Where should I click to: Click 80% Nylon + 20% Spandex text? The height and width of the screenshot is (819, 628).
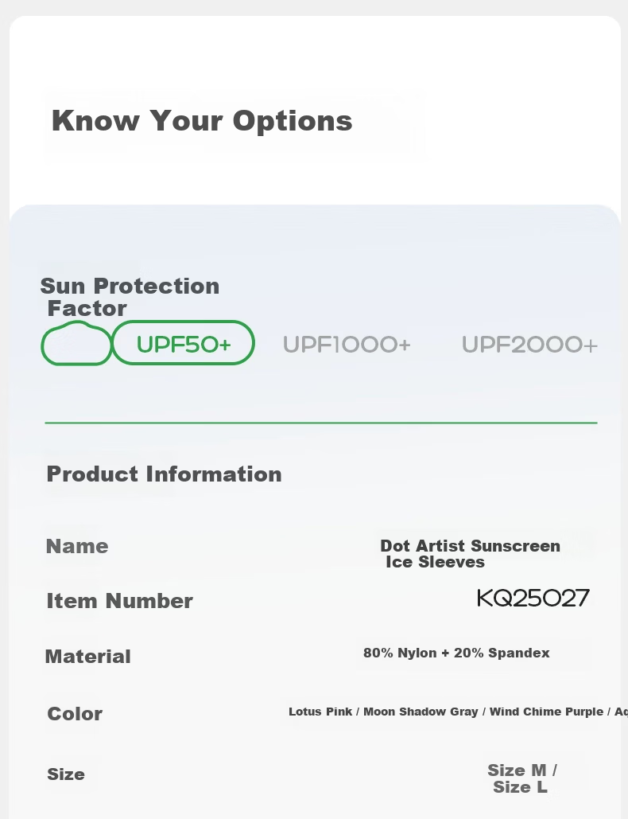(456, 653)
